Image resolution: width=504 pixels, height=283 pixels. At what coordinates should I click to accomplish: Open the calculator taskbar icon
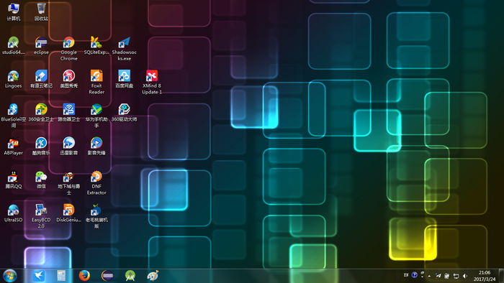coord(61,276)
